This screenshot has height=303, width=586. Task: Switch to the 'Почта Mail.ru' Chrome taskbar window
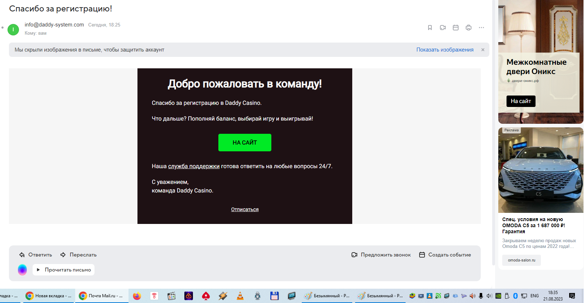tap(102, 296)
